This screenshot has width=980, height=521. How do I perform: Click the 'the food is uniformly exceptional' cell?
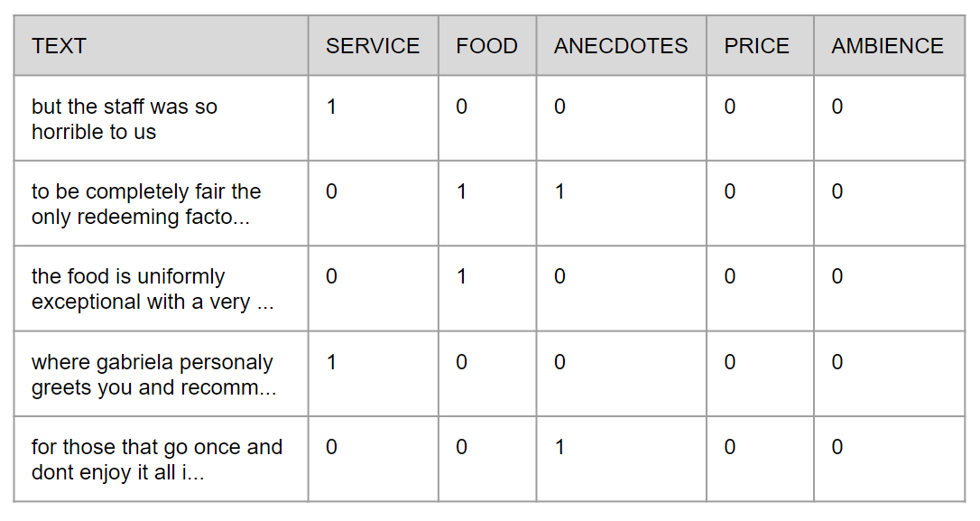coord(161,288)
